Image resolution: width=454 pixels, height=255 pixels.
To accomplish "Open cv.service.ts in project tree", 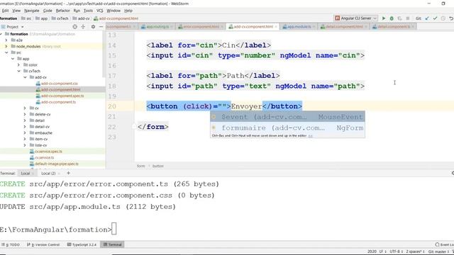I will pos(44,157).
